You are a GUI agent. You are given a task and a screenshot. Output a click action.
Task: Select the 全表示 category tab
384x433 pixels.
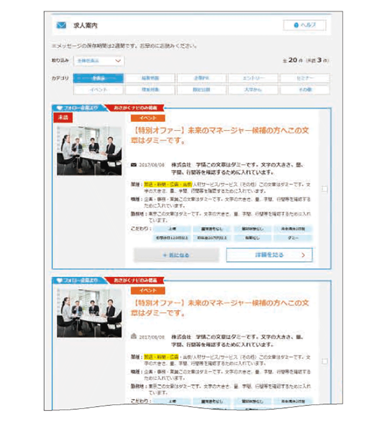98,78
